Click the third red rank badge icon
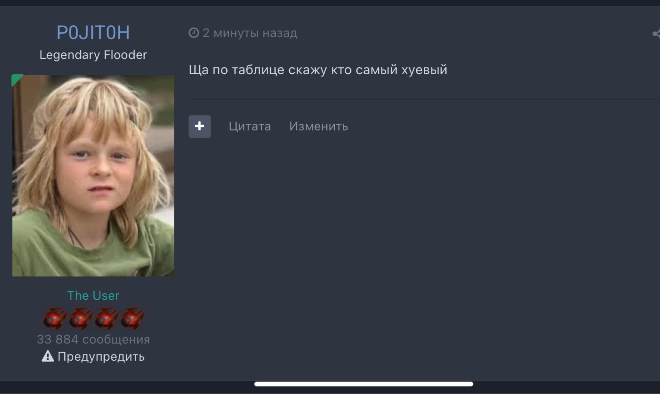The width and height of the screenshot is (660, 394). (x=106, y=319)
